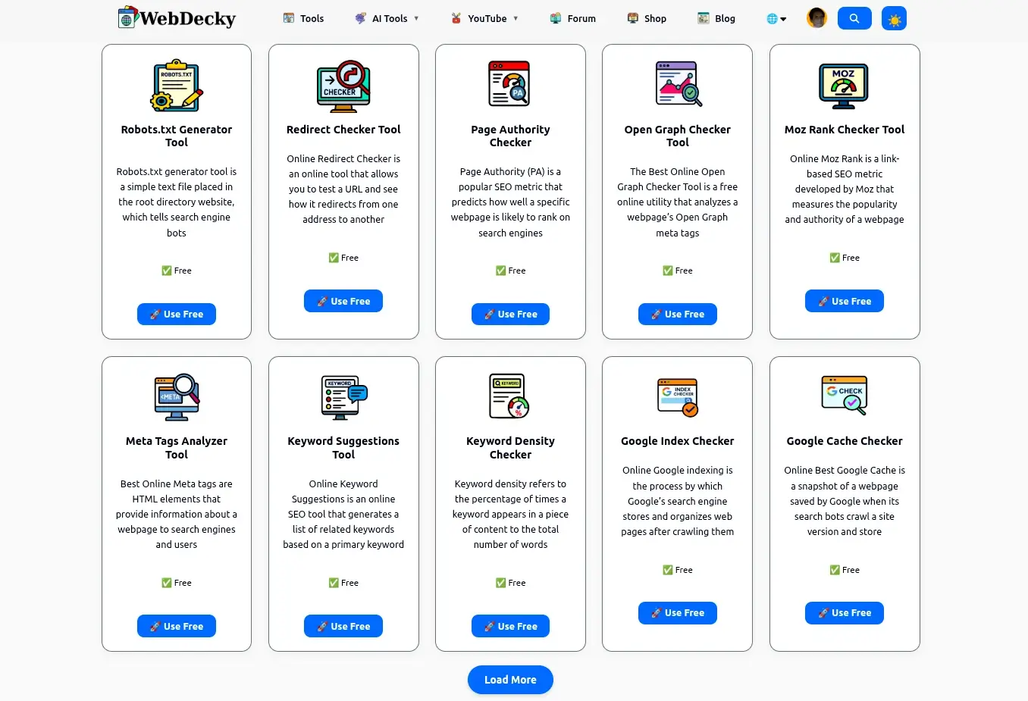This screenshot has height=701, width=1028.
Task: Select the Moz Rank Checker monitor icon
Action: pyautogui.click(x=845, y=84)
